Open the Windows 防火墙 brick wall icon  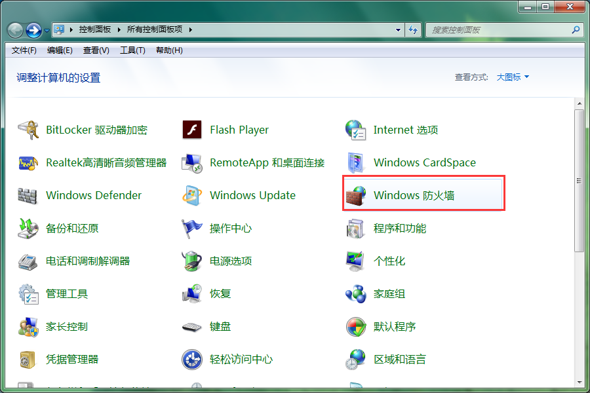point(355,196)
